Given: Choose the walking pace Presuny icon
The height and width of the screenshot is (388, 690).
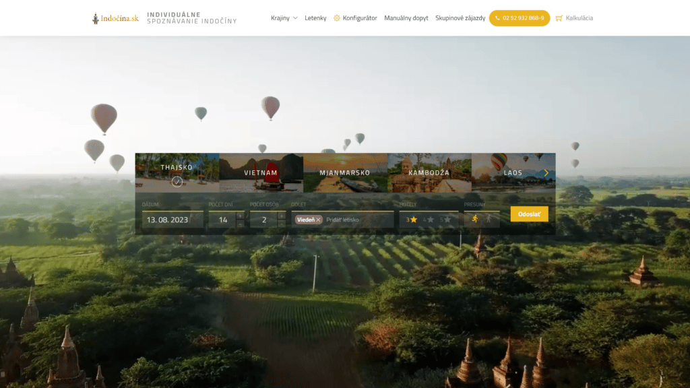Looking at the screenshot, I should [489, 219].
